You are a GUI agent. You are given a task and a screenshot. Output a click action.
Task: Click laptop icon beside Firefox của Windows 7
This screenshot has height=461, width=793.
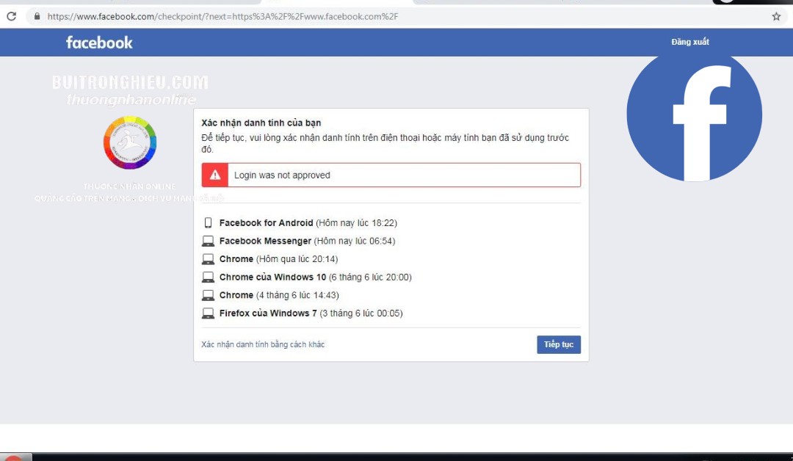tap(208, 313)
